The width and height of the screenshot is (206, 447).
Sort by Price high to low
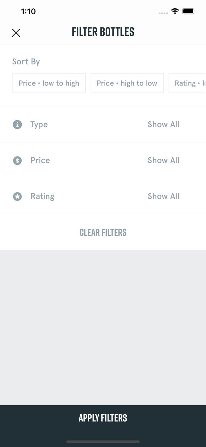pos(127,83)
